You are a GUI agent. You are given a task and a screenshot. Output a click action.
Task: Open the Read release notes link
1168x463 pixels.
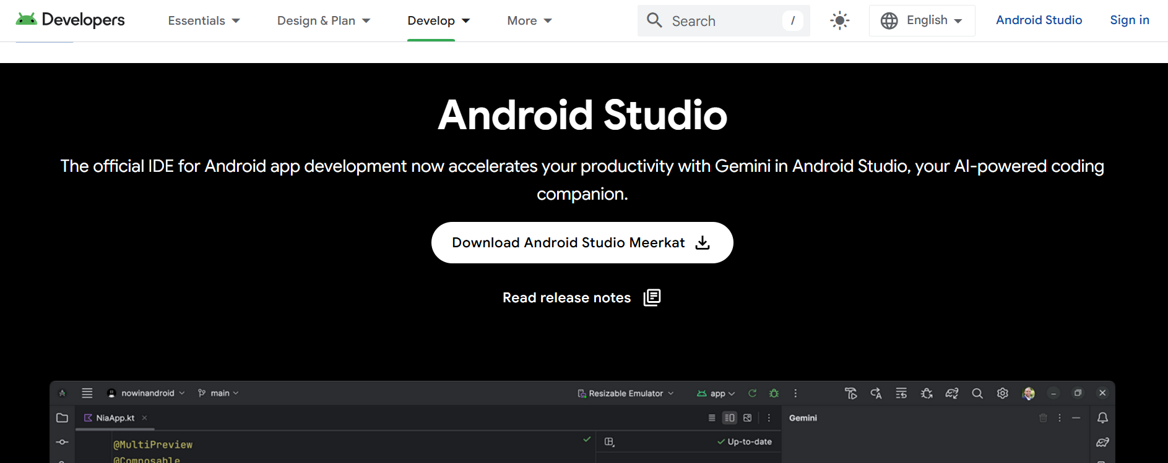(x=581, y=297)
